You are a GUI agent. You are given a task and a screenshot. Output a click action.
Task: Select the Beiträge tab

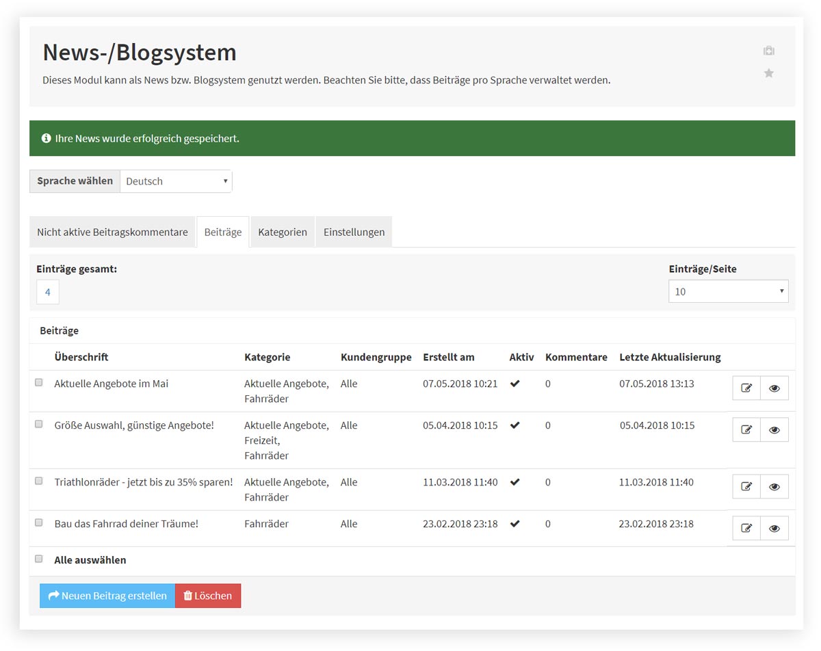223,232
